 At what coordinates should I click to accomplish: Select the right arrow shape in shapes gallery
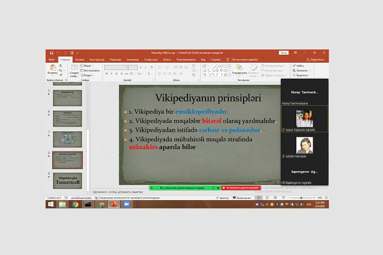pos(217,71)
